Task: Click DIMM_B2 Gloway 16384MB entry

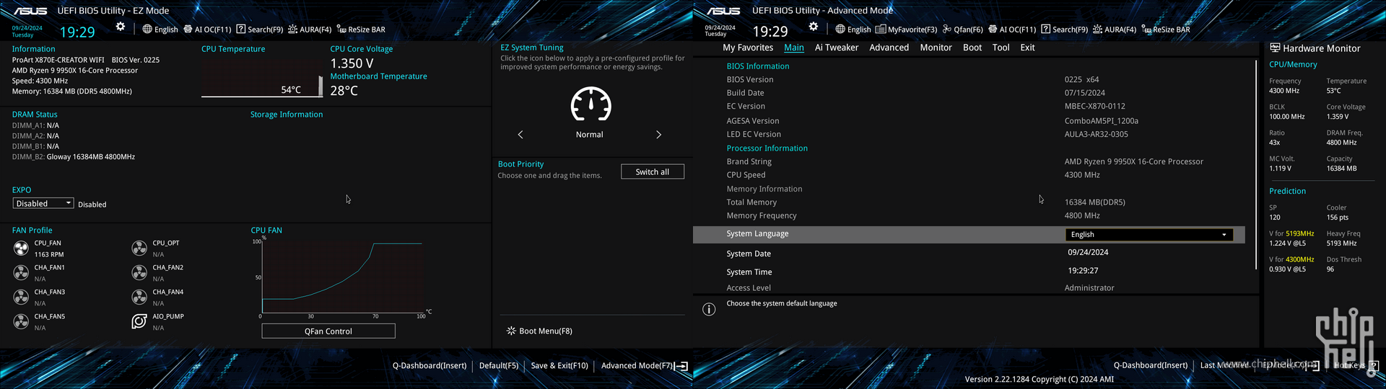Action: click(74, 157)
